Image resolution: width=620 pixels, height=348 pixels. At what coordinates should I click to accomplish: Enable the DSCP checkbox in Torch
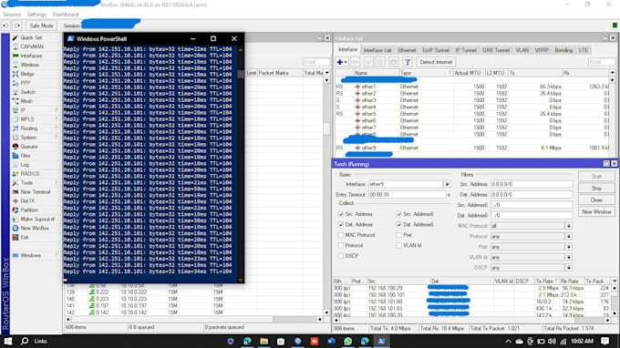point(341,256)
